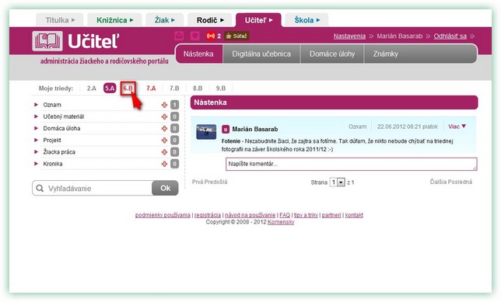Screen dimensions: 501x302
Task: Click the Odhlásiť sa logout link
Action: [x=450, y=36]
